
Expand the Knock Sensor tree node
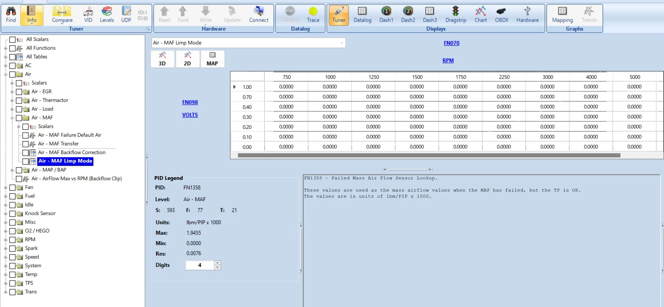click(x=6, y=214)
